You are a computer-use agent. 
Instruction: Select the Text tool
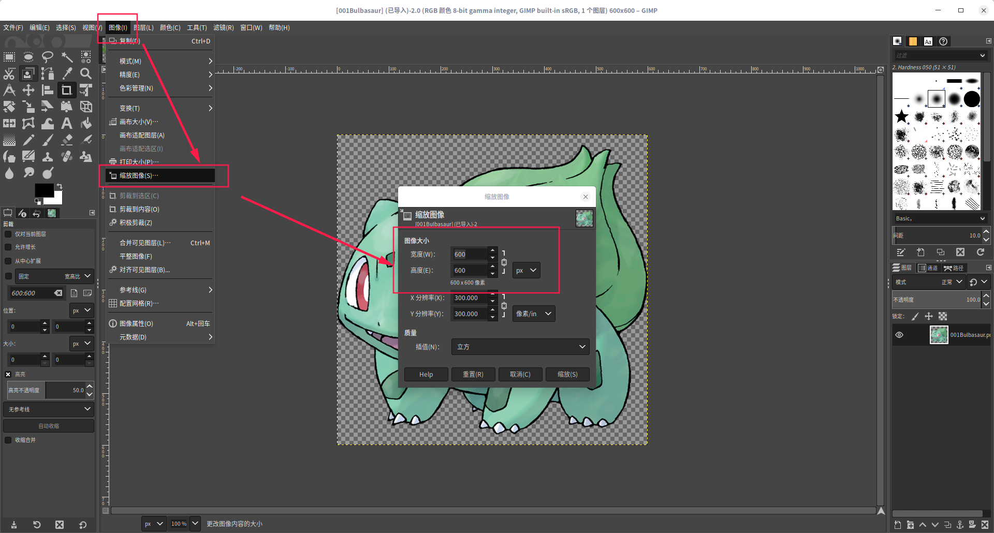tap(67, 123)
